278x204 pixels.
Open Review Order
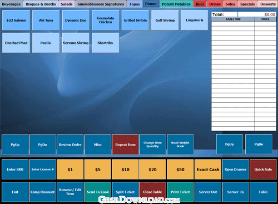pyautogui.click(x=70, y=145)
